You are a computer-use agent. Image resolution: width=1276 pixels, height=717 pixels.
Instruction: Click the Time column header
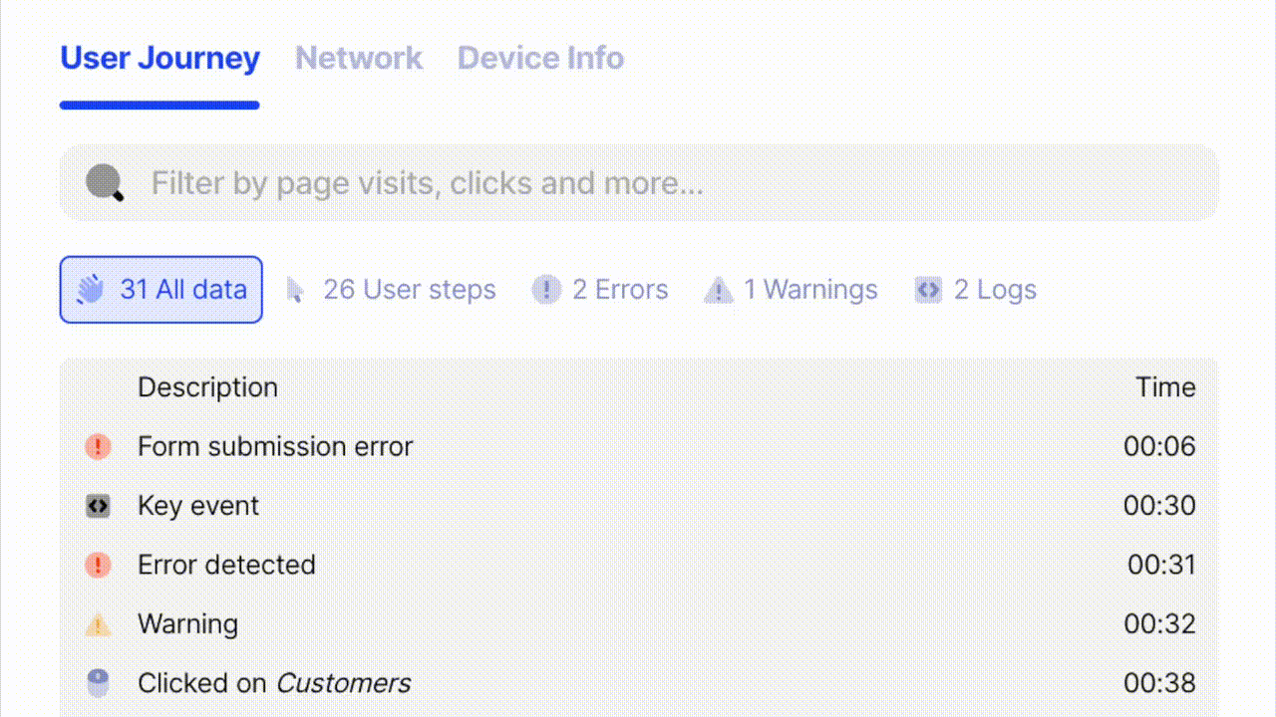(1165, 387)
